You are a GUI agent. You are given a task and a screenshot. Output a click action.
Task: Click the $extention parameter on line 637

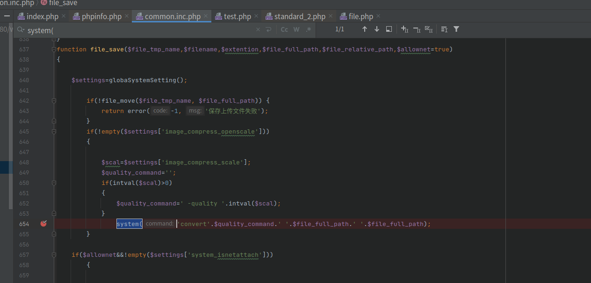click(240, 49)
